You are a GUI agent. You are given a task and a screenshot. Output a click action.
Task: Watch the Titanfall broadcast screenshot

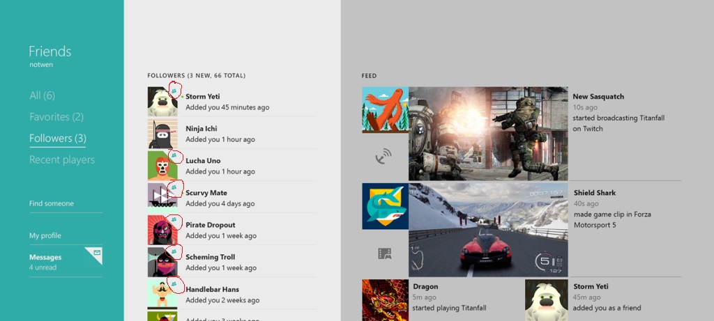pyautogui.click(x=488, y=134)
